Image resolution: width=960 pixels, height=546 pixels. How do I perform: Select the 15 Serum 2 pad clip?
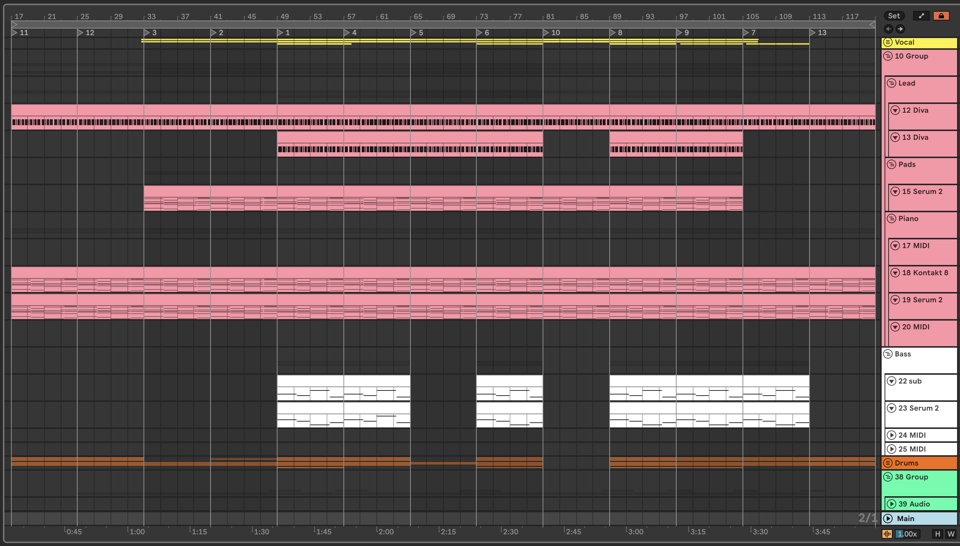coord(443,198)
